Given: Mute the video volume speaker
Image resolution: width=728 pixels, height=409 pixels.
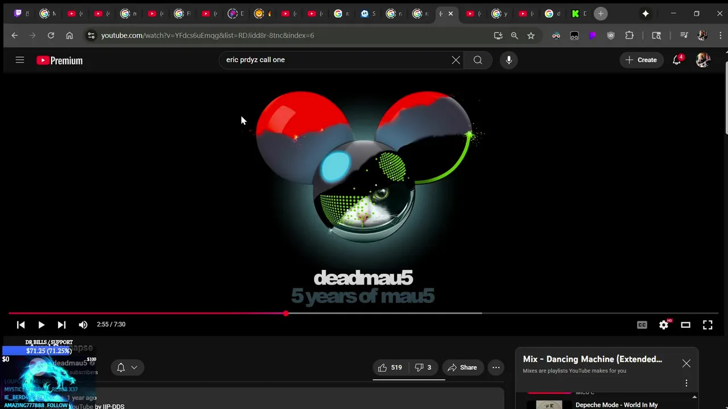Looking at the screenshot, I should point(83,324).
